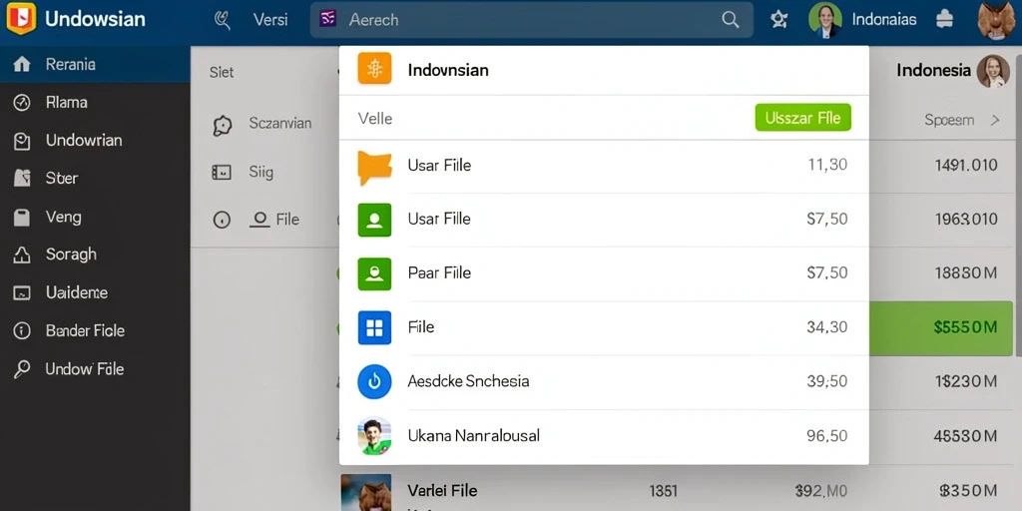
Task: Click into the Aerech search field
Action: pos(531,20)
